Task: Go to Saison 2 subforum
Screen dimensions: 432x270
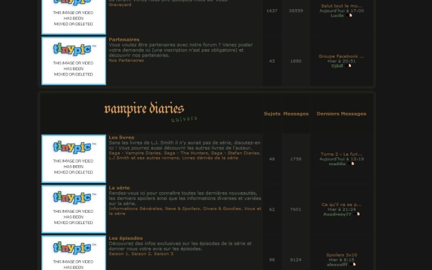Action: (x=141, y=254)
